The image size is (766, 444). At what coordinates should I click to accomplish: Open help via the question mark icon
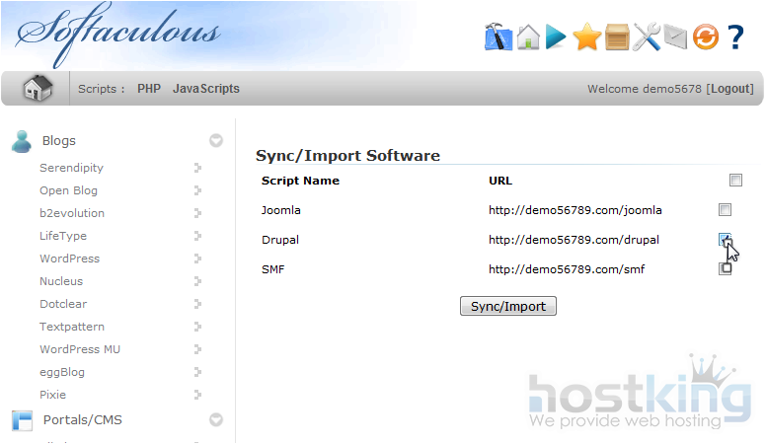pyautogui.click(x=735, y=37)
